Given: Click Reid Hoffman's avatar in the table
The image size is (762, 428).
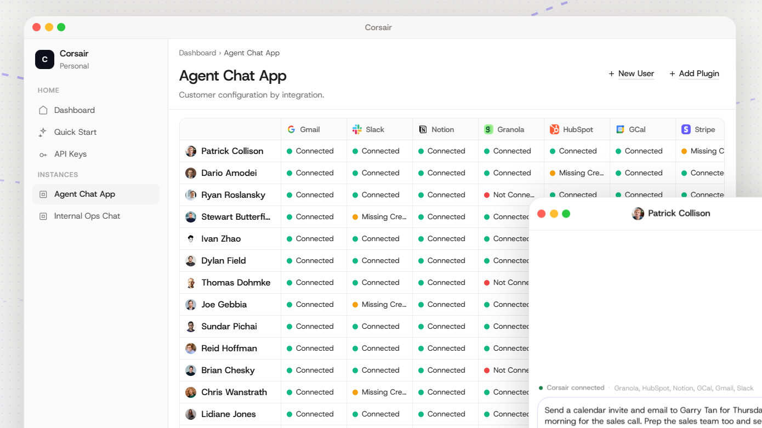Looking at the screenshot, I should (x=191, y=349).
